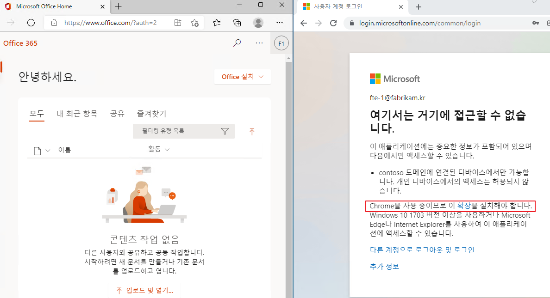This screenshot has height=298, width=550.
Task: Click the 필터링 유형 목록 filter field
Action: pos(184,131)
